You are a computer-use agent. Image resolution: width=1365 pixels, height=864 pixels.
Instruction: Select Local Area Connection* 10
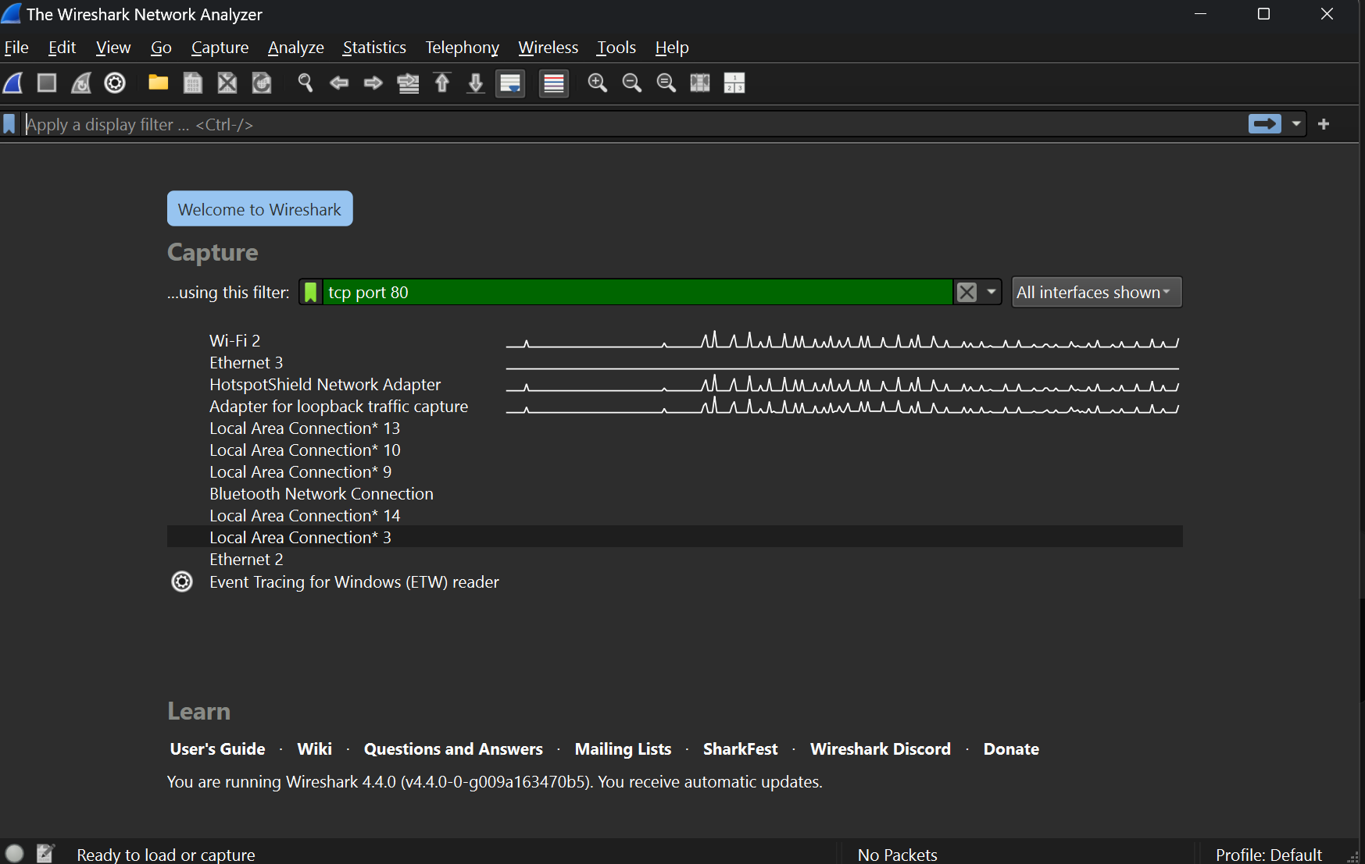click(x=675, y=450)
